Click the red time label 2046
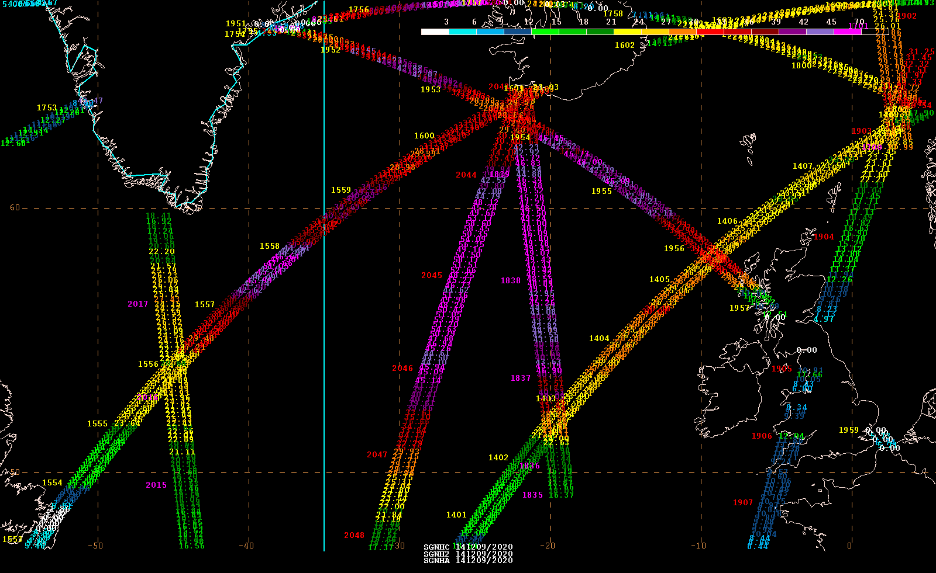Viewport: 936px width, 573px height. coord(402,368)
